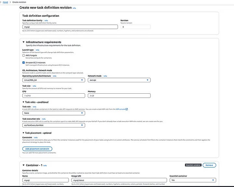Uncheck the Amazon EC2 instances checkbox
Image resolution: width=234 pixels, height=187 pixels.
pyautogui.click(x=23, y=62)
